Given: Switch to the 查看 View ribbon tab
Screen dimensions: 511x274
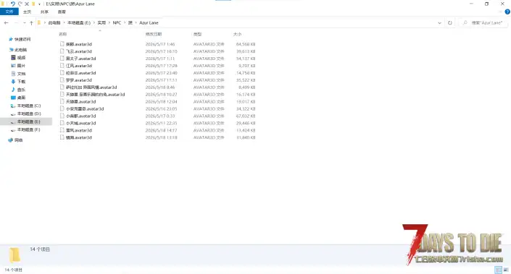Looking at the screenshot, I should (x=62, y=12).
